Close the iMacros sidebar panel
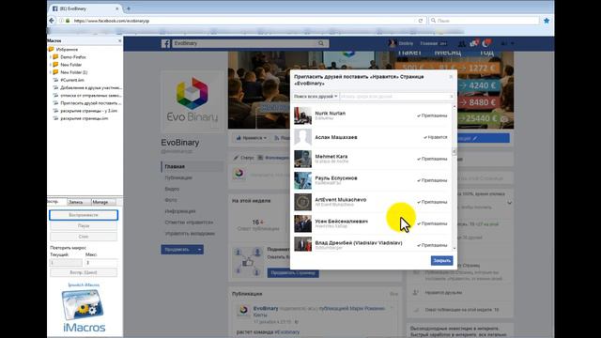This screenshot has width=601, height=338. [x=119, y=40]
